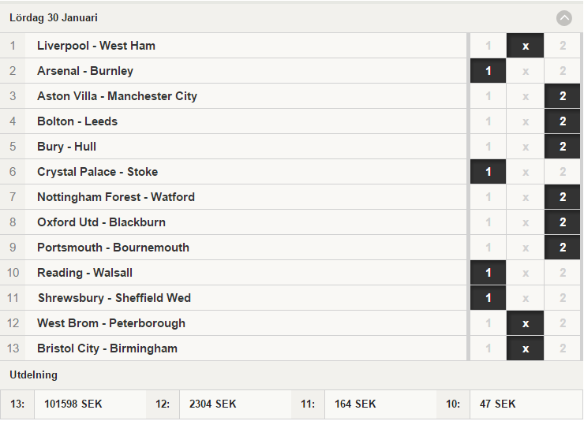The height and width of the screenshot is (421, 584).
Task: Select 1 for Liverpool - West Ham
Action: 488,46
